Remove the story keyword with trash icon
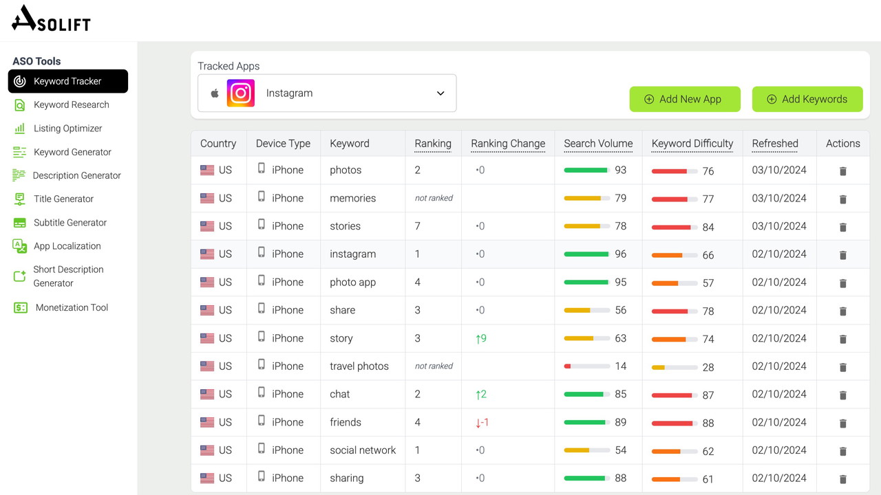This screenshot has height=495, width=881. coord(843,339)
